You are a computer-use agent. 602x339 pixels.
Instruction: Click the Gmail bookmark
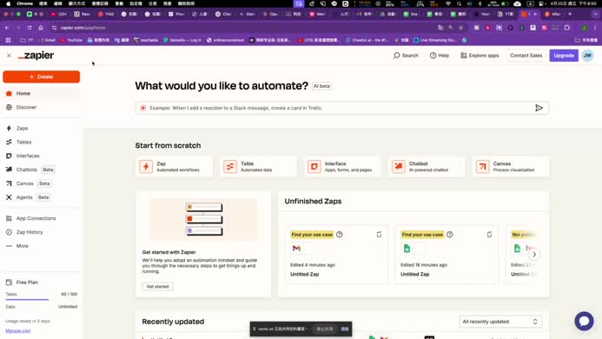click(x=48, y=40)
